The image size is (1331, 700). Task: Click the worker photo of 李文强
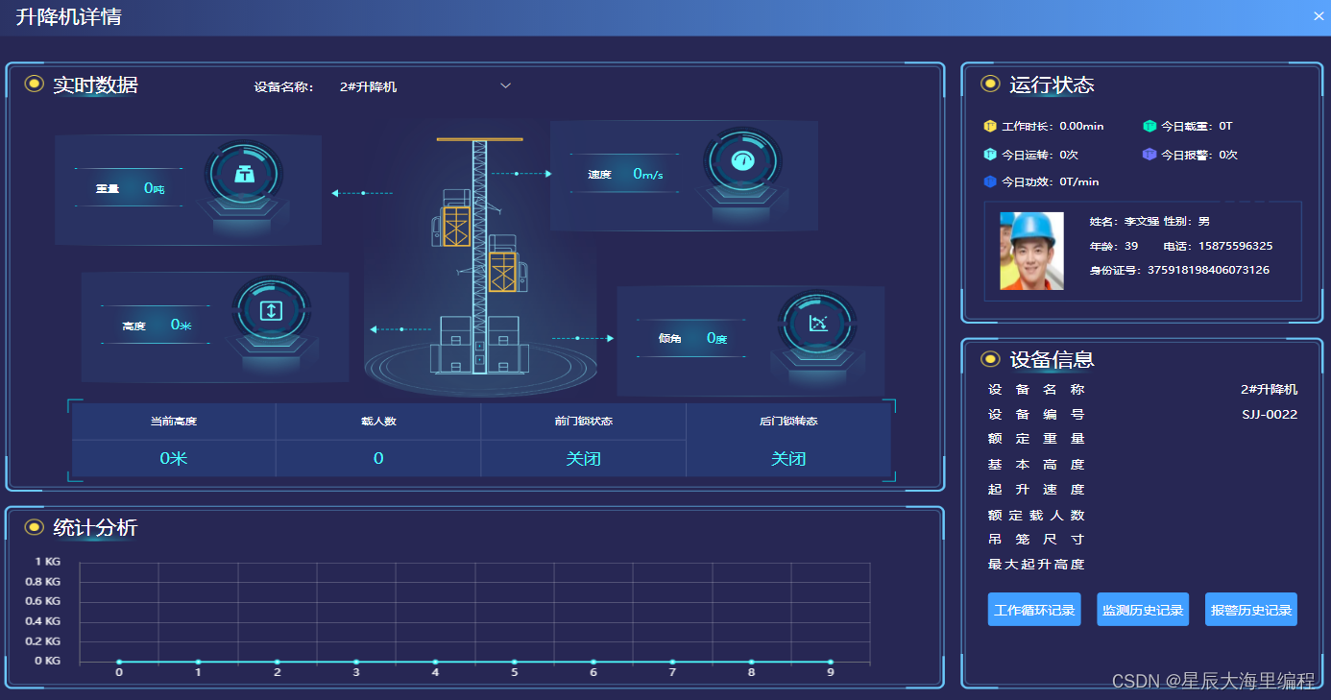1031,251
